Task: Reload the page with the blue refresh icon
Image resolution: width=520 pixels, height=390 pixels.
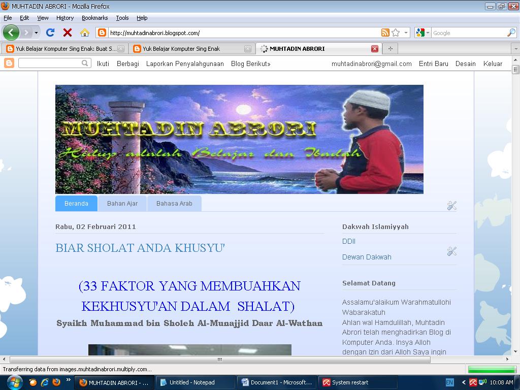Action: click(x=50, y=32)
